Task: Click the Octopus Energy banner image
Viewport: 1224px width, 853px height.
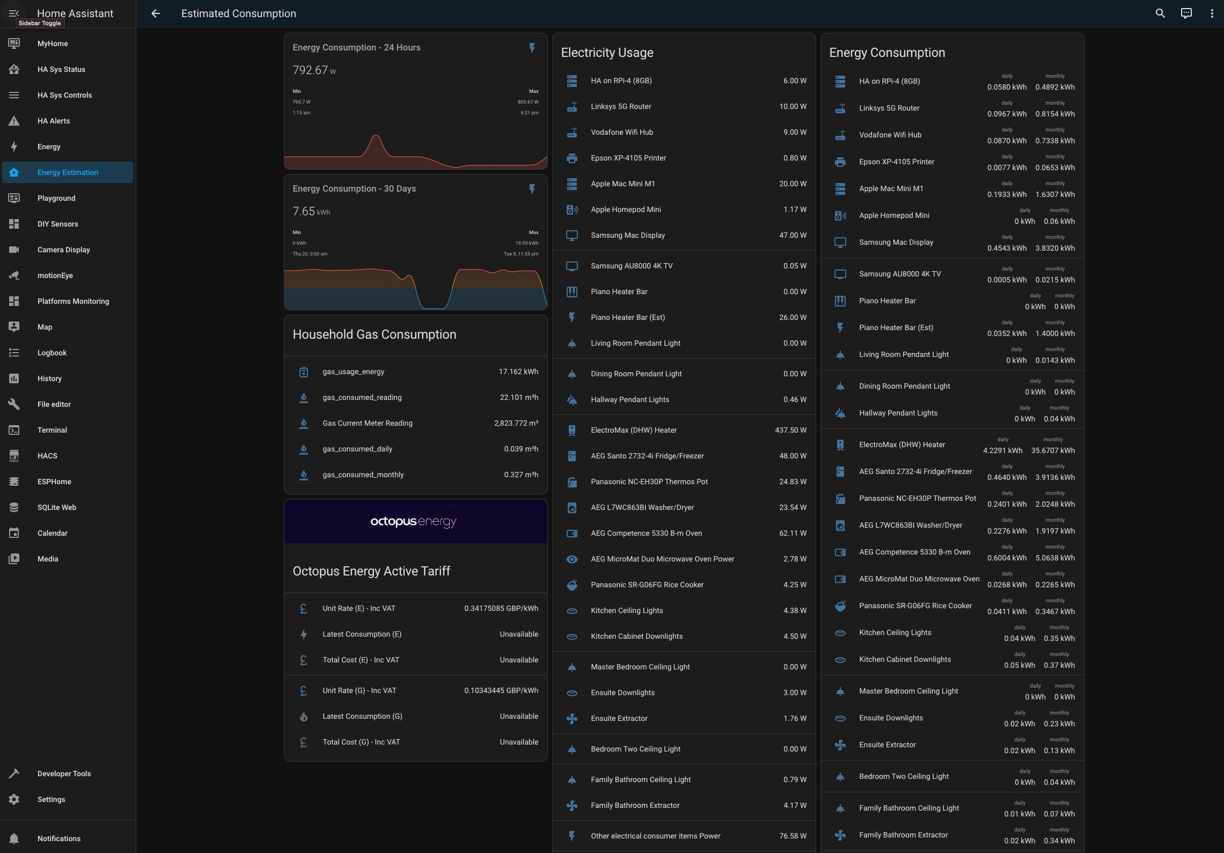Action: coord(415,521)
